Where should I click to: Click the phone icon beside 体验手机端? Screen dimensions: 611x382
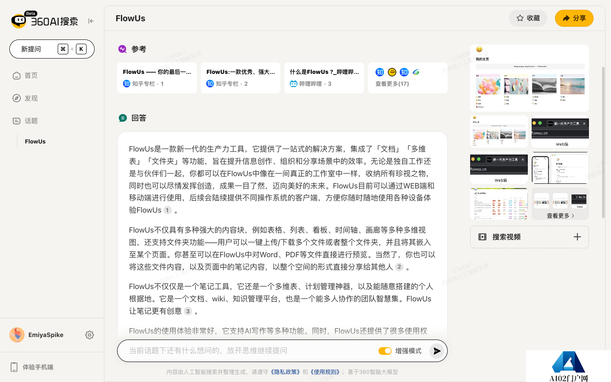coord(14,367)
